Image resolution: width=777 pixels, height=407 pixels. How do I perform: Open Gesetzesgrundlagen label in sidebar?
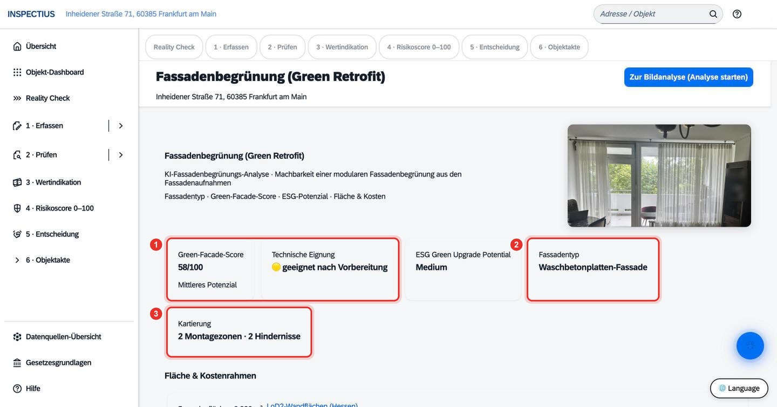(58, 363)
